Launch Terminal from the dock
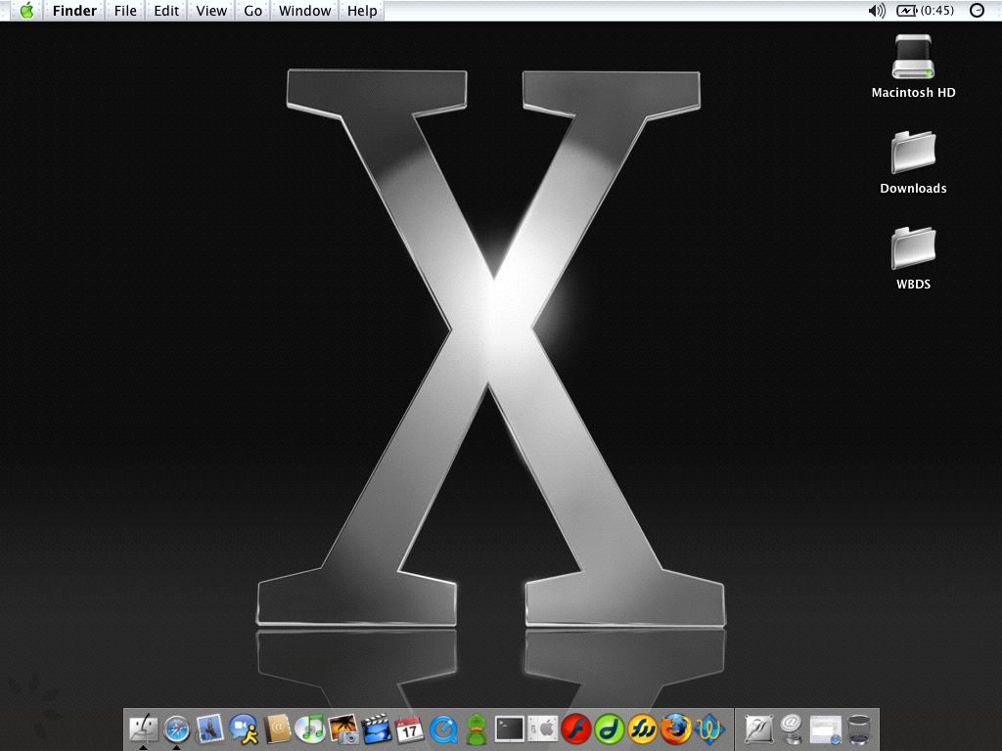This screenshot has height=751, width=1002. coord(509,729)
